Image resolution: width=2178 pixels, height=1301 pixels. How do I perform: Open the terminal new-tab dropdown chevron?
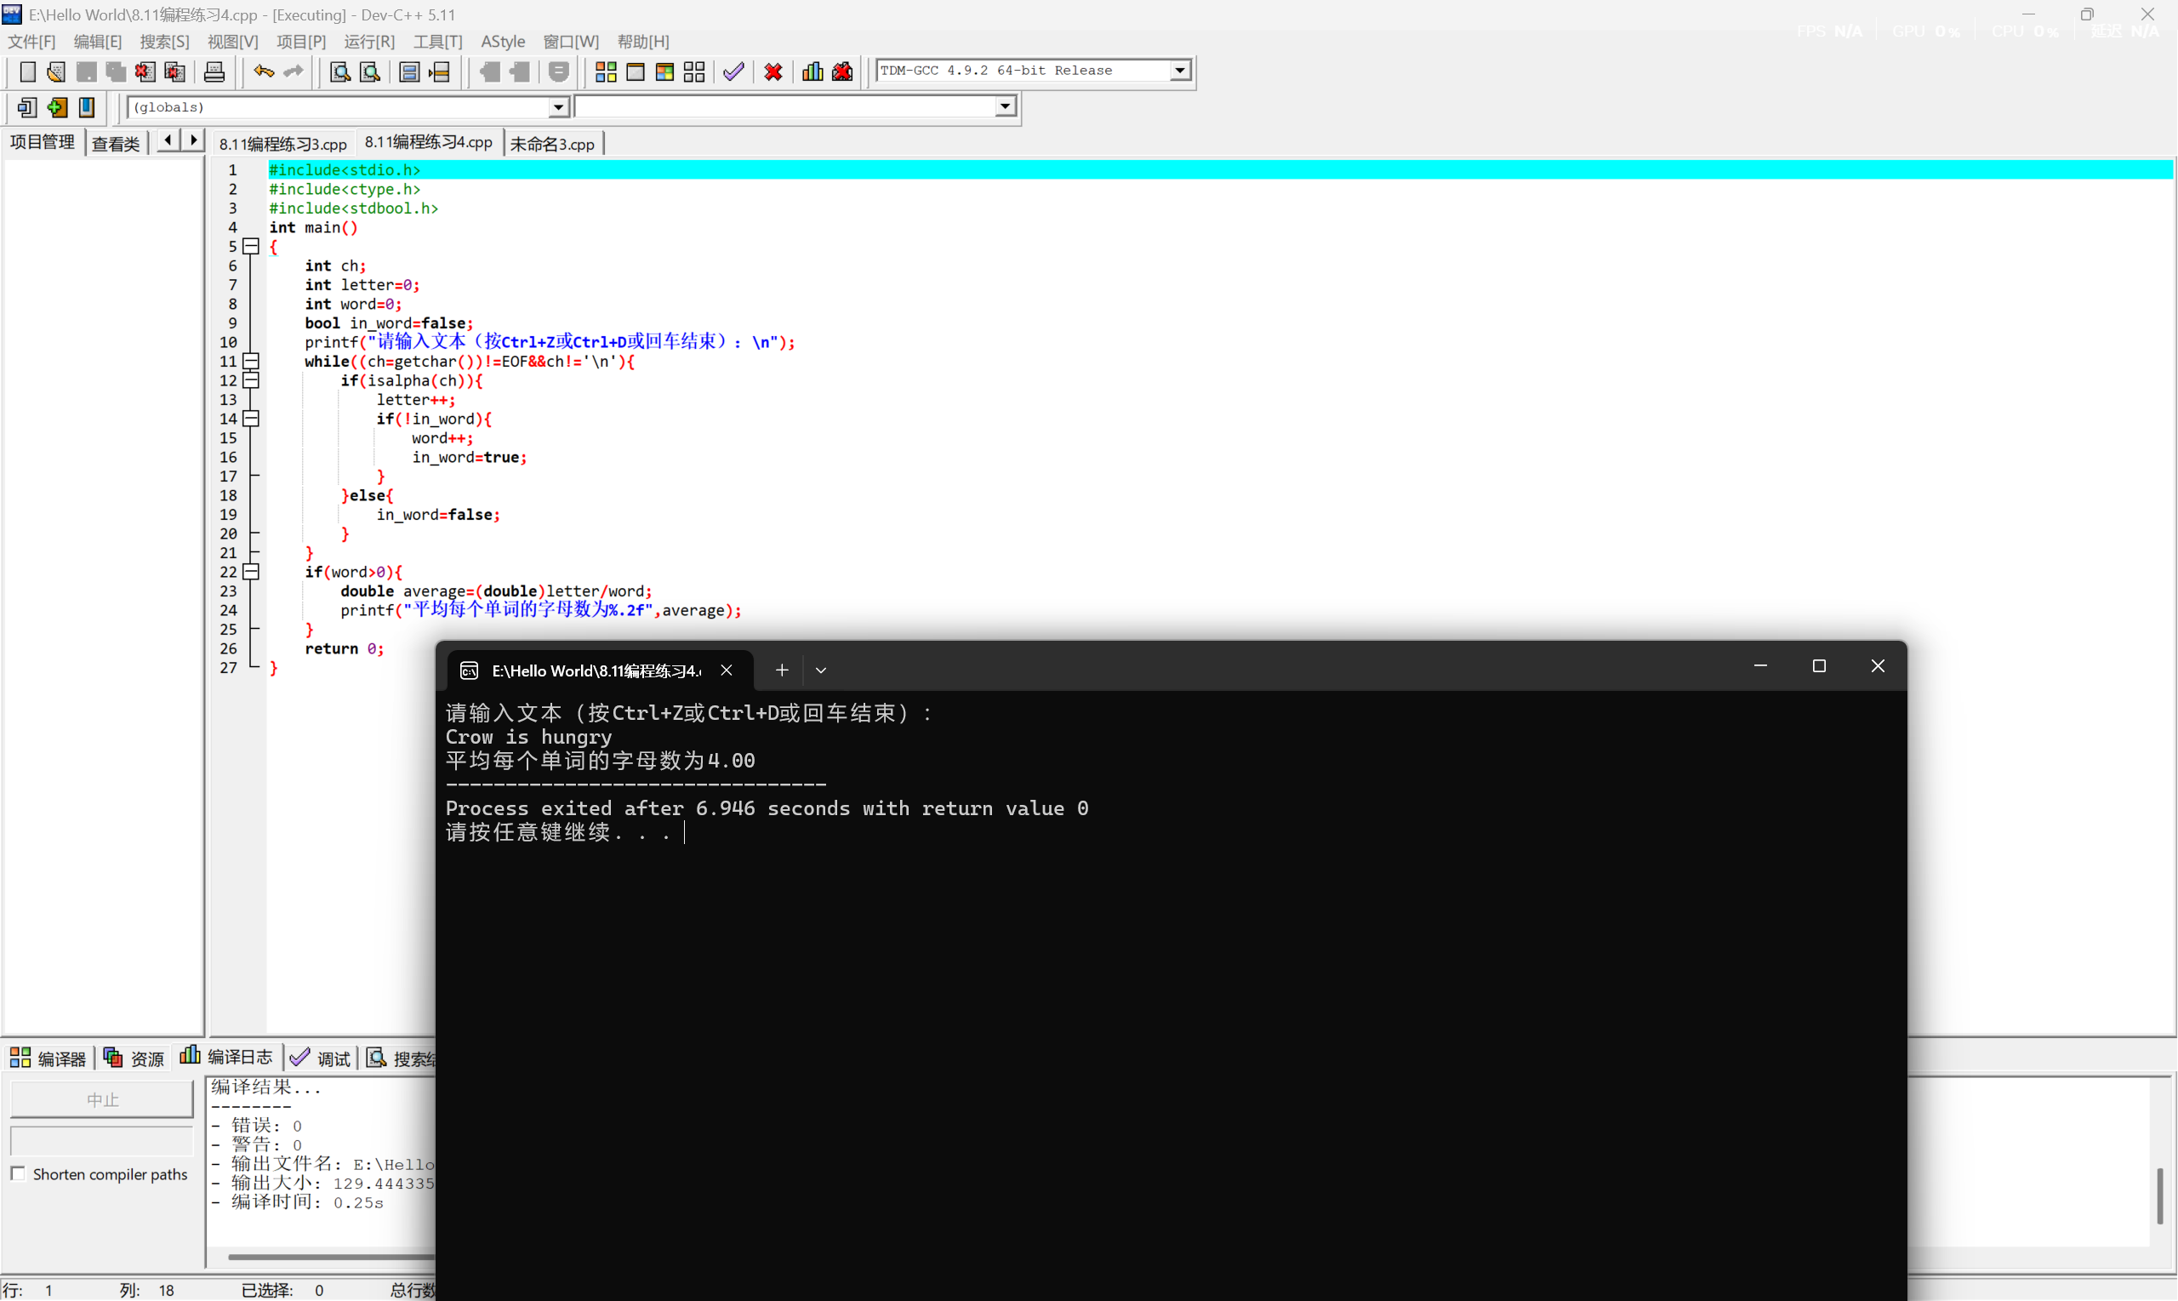click(x=820, y=670)
